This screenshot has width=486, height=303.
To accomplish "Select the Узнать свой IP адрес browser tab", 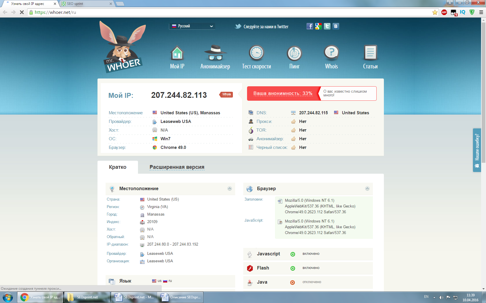I will (30, 4).
